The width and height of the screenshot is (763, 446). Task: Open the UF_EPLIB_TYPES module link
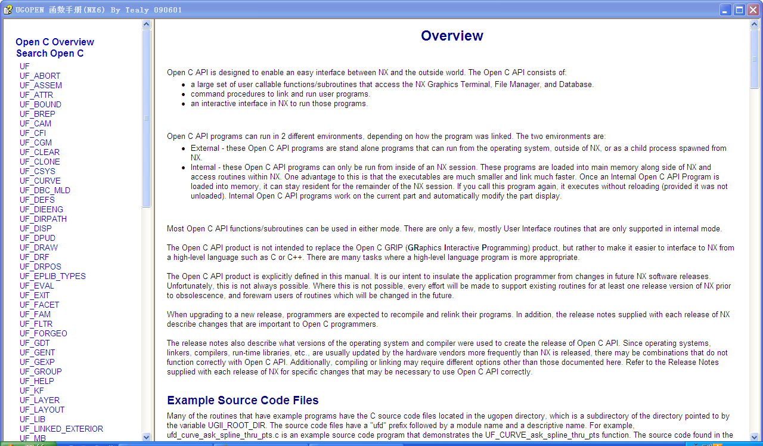[52, 276]
